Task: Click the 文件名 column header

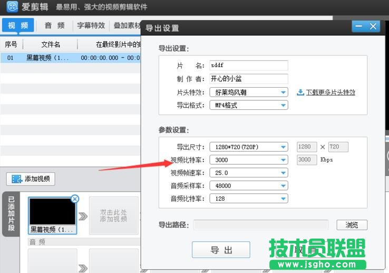Action: pos(51,44)
